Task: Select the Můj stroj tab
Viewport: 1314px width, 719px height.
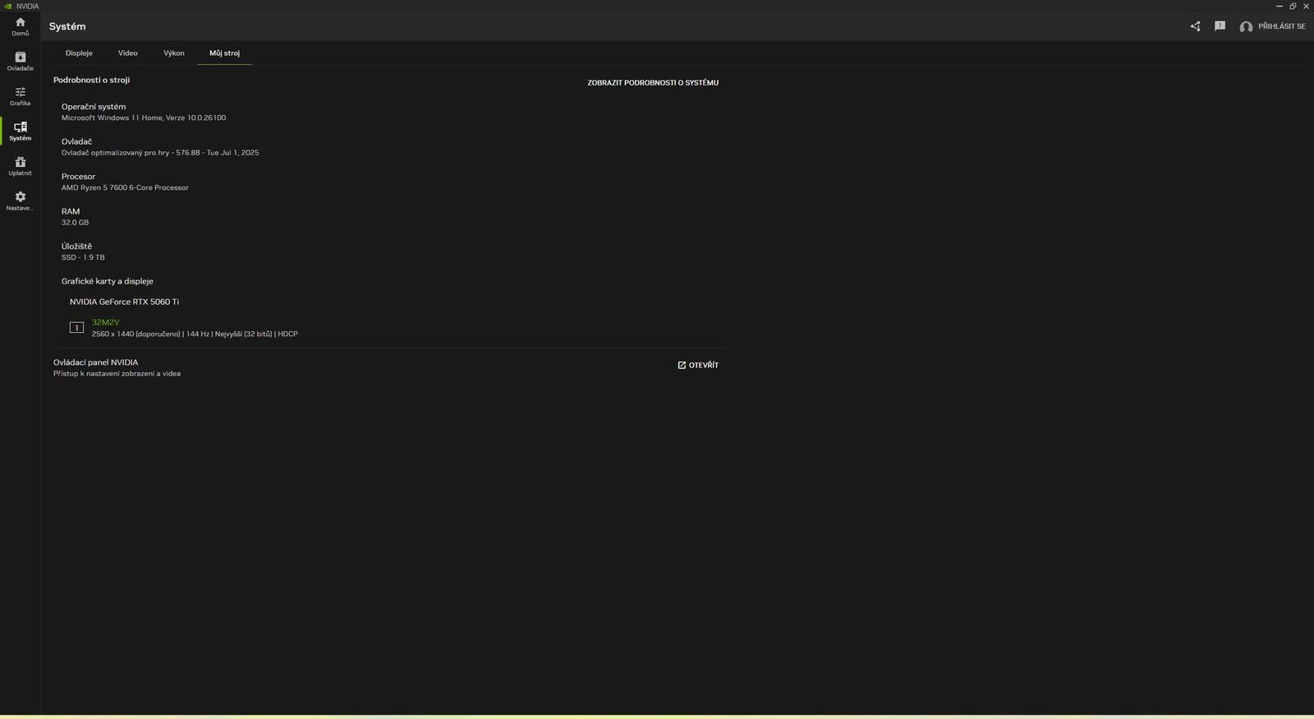Action: pos(224,53)
